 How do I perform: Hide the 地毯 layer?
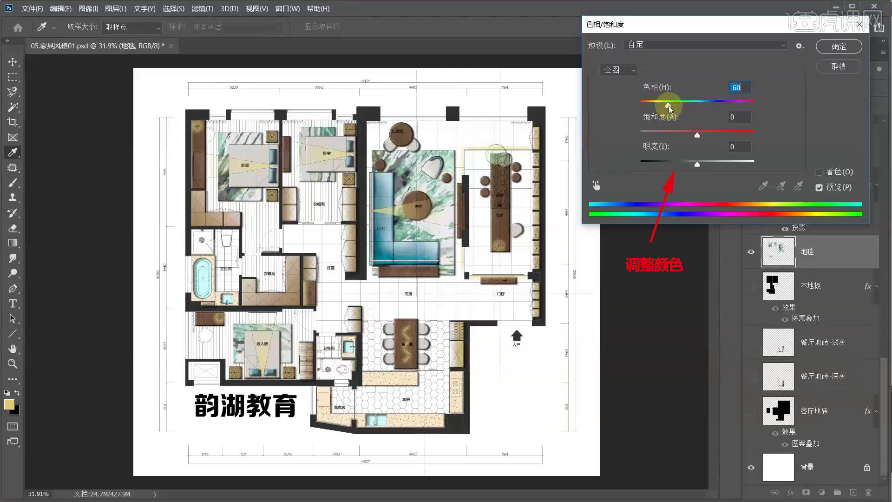(x=751, y=251)
